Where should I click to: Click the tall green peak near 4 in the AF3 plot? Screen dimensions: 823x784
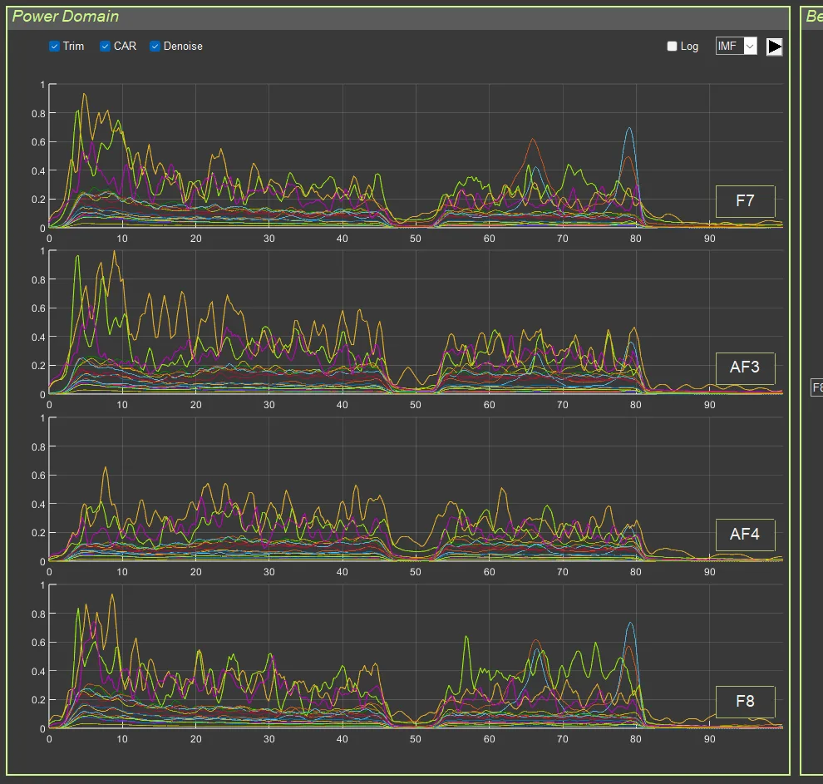click(x=77, y=257)
